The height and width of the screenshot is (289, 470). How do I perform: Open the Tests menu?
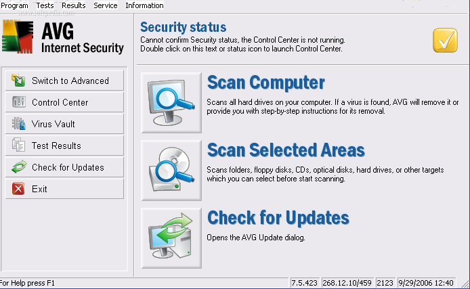coord(45,5)
